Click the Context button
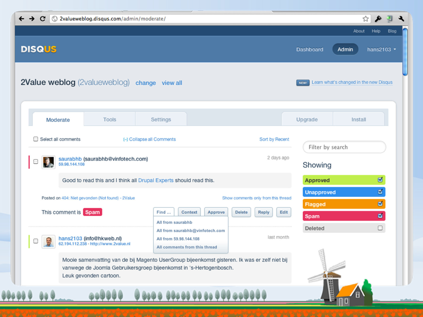Viewport: 423px width, 317px height. coord(189,212)
